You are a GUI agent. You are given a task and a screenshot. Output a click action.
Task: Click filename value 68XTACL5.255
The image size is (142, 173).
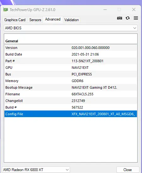(82, 94)
